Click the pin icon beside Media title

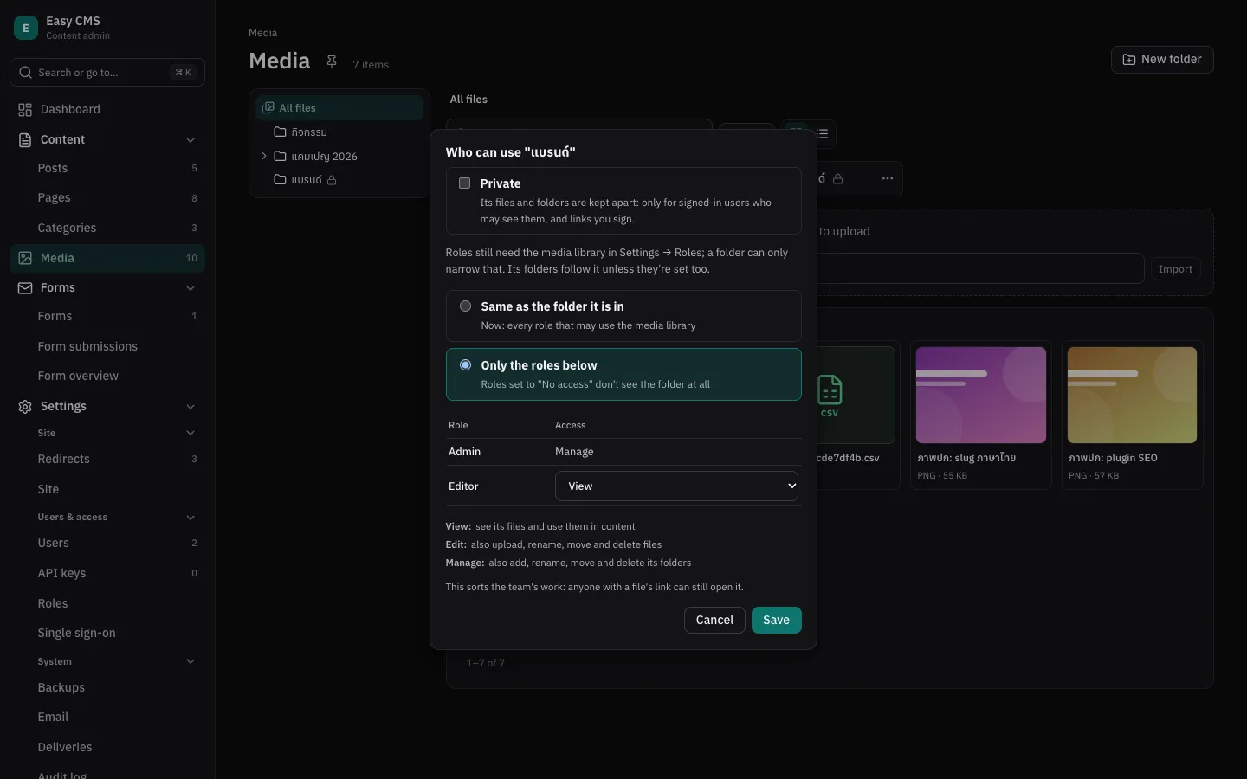[x=332, y=61]
